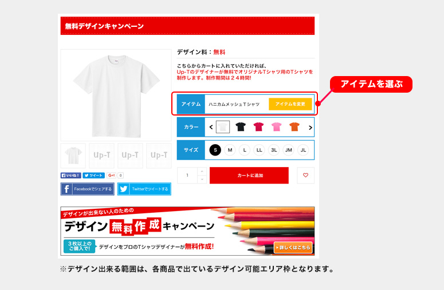Increase quantity with up arrow
444x290 pixels.
pyautogui.click(x=202, y=171)
